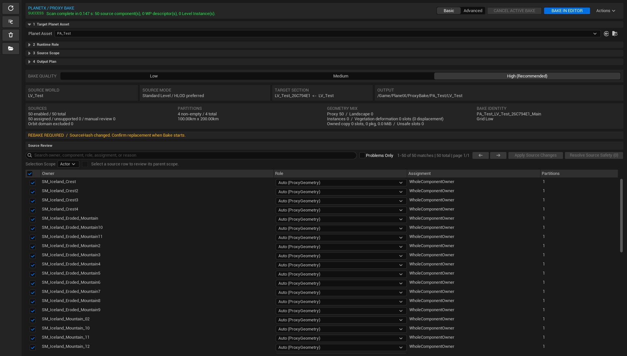The height and width of the screenshot is (356, 627).
Task: Click the BAKE IN EDITOR button
Action: (567, 11)
